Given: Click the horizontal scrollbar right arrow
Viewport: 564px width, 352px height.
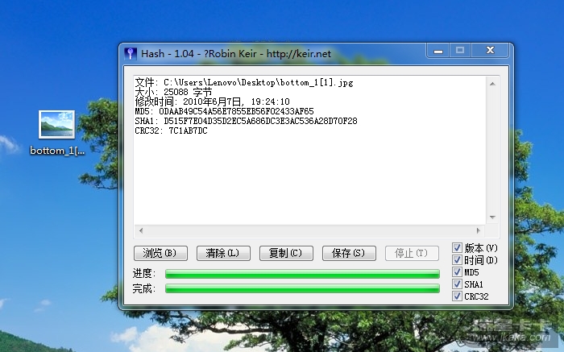Looking at the screenshot, I should [x=478, y=230].
